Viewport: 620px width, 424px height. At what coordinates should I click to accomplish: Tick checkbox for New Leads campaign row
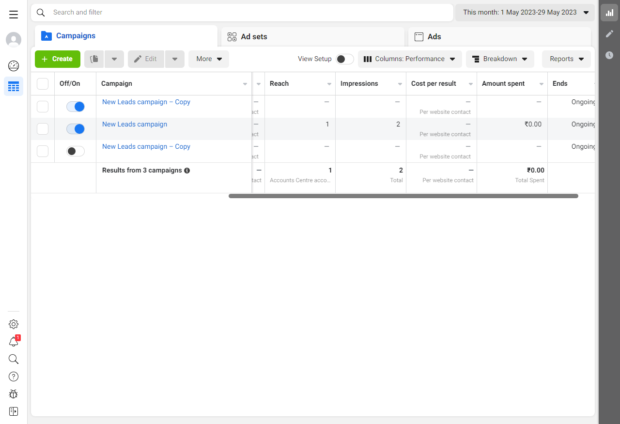(43, 129)
